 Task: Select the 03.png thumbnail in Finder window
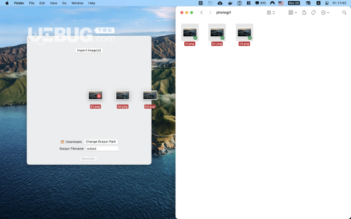point(244,33)
